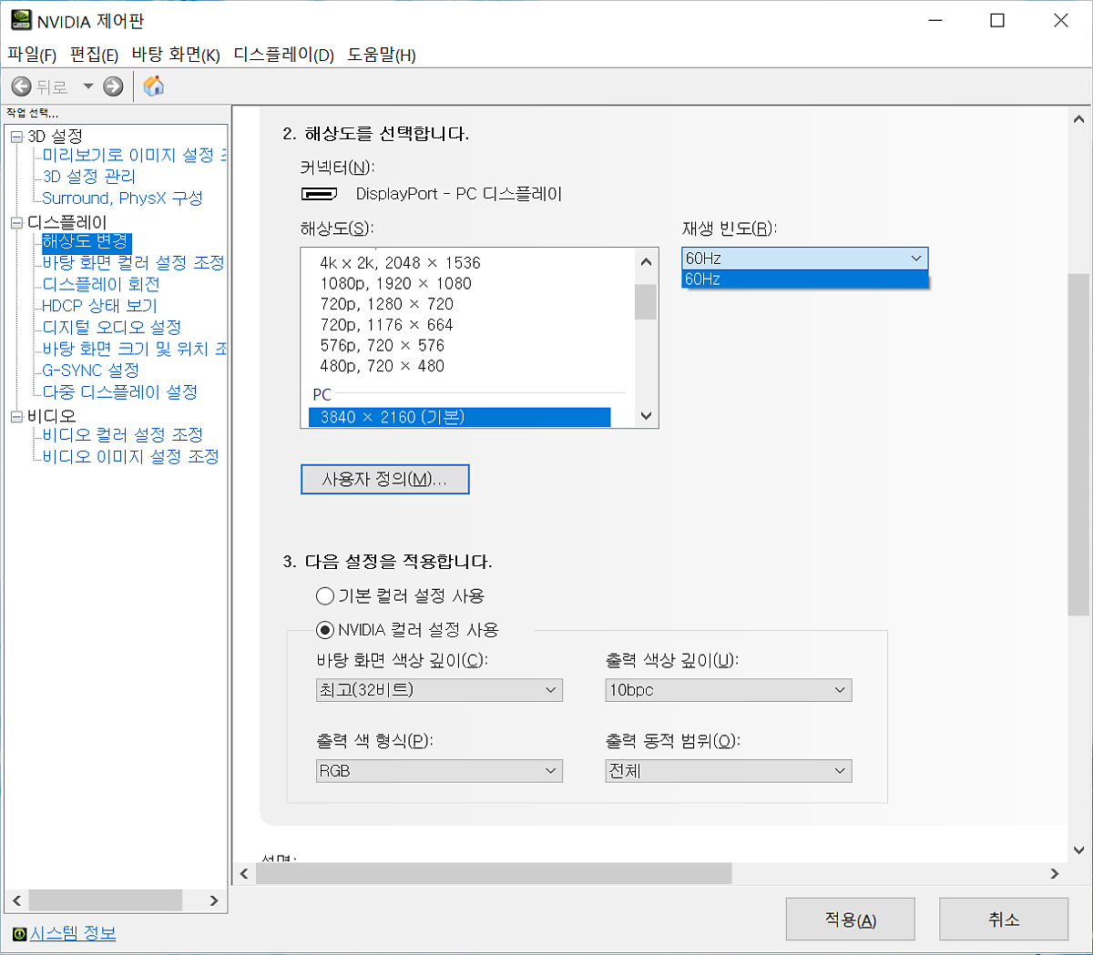Click the NVIDIA logo in title bar
This screenshot has height=955, width=1093.
click(20, 20)
